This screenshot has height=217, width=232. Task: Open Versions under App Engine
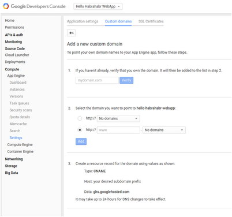click(16, 96)
